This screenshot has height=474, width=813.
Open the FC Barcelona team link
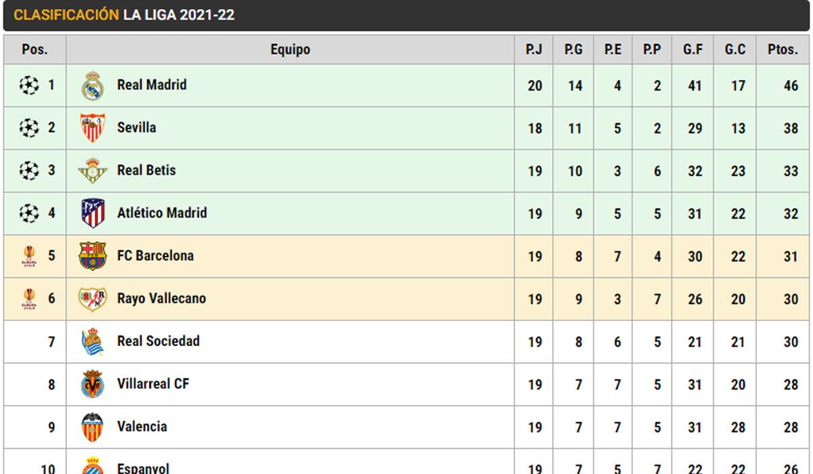pyautogui.click(x=155, y=255)
